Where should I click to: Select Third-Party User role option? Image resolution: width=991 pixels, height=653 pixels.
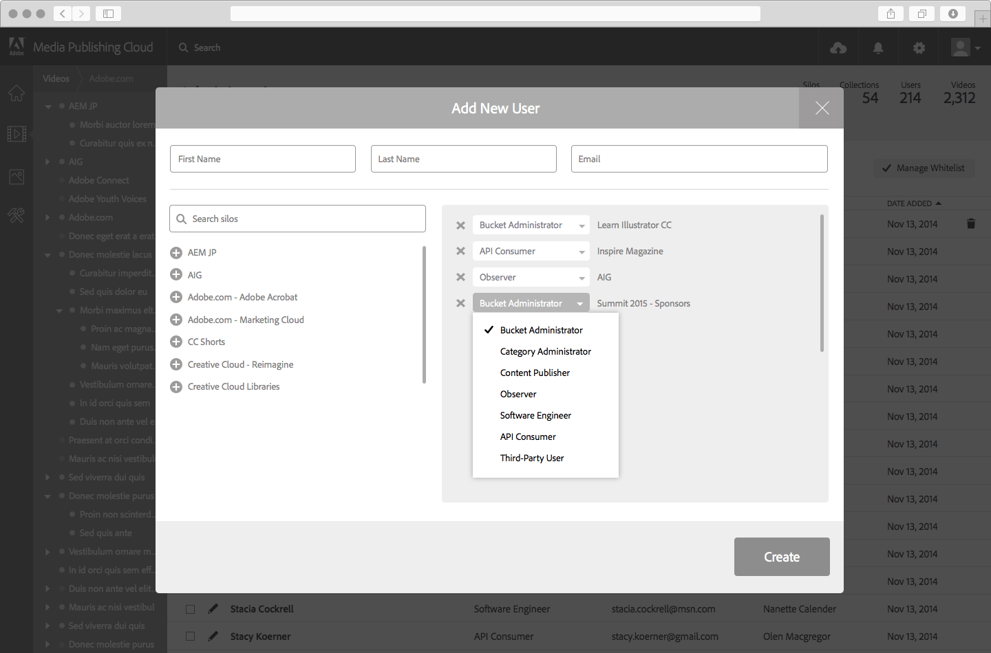coord(546,458)
